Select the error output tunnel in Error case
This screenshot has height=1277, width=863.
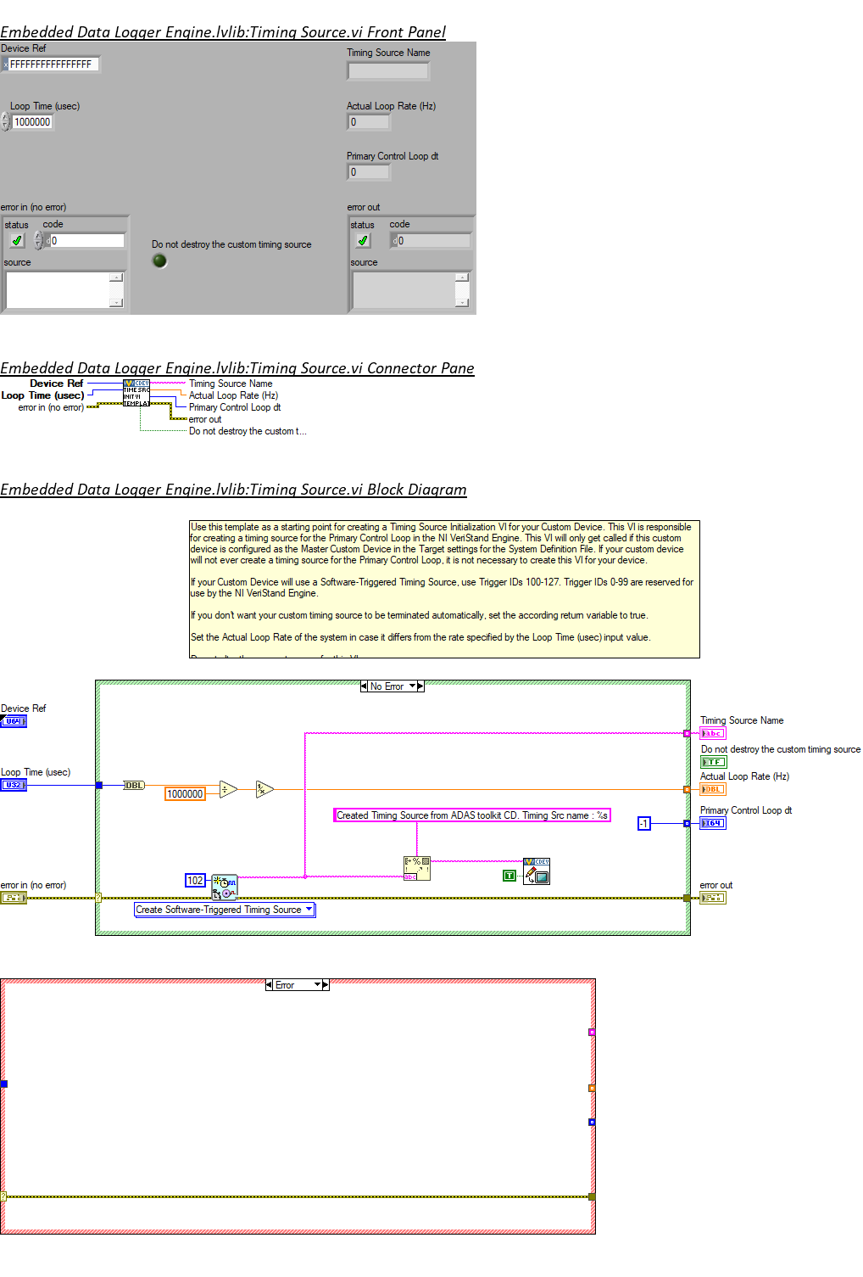tap(592, 1196)
